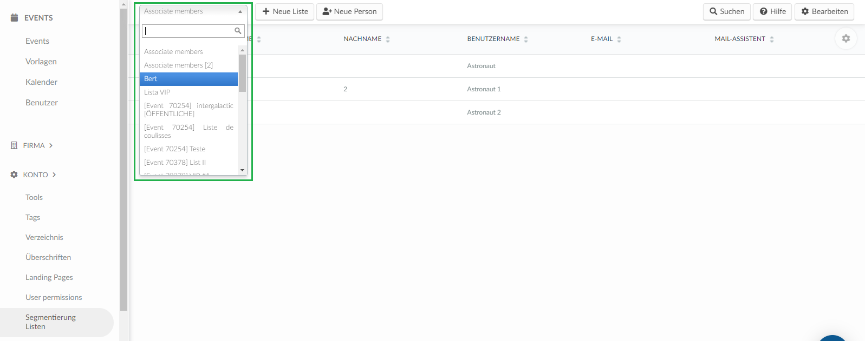This screenshot has height=341, width=865.
Task: Click the Neue Liste button
Action: coord(285,11)
